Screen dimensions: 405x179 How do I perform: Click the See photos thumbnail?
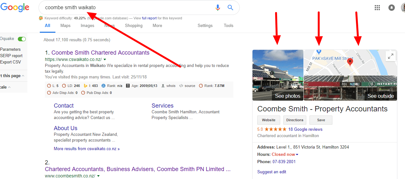[278, 75]
